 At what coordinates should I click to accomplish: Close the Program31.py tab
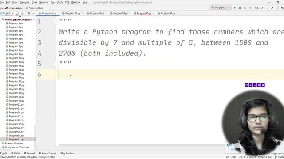pyautogui.click(x=177, y=13)
